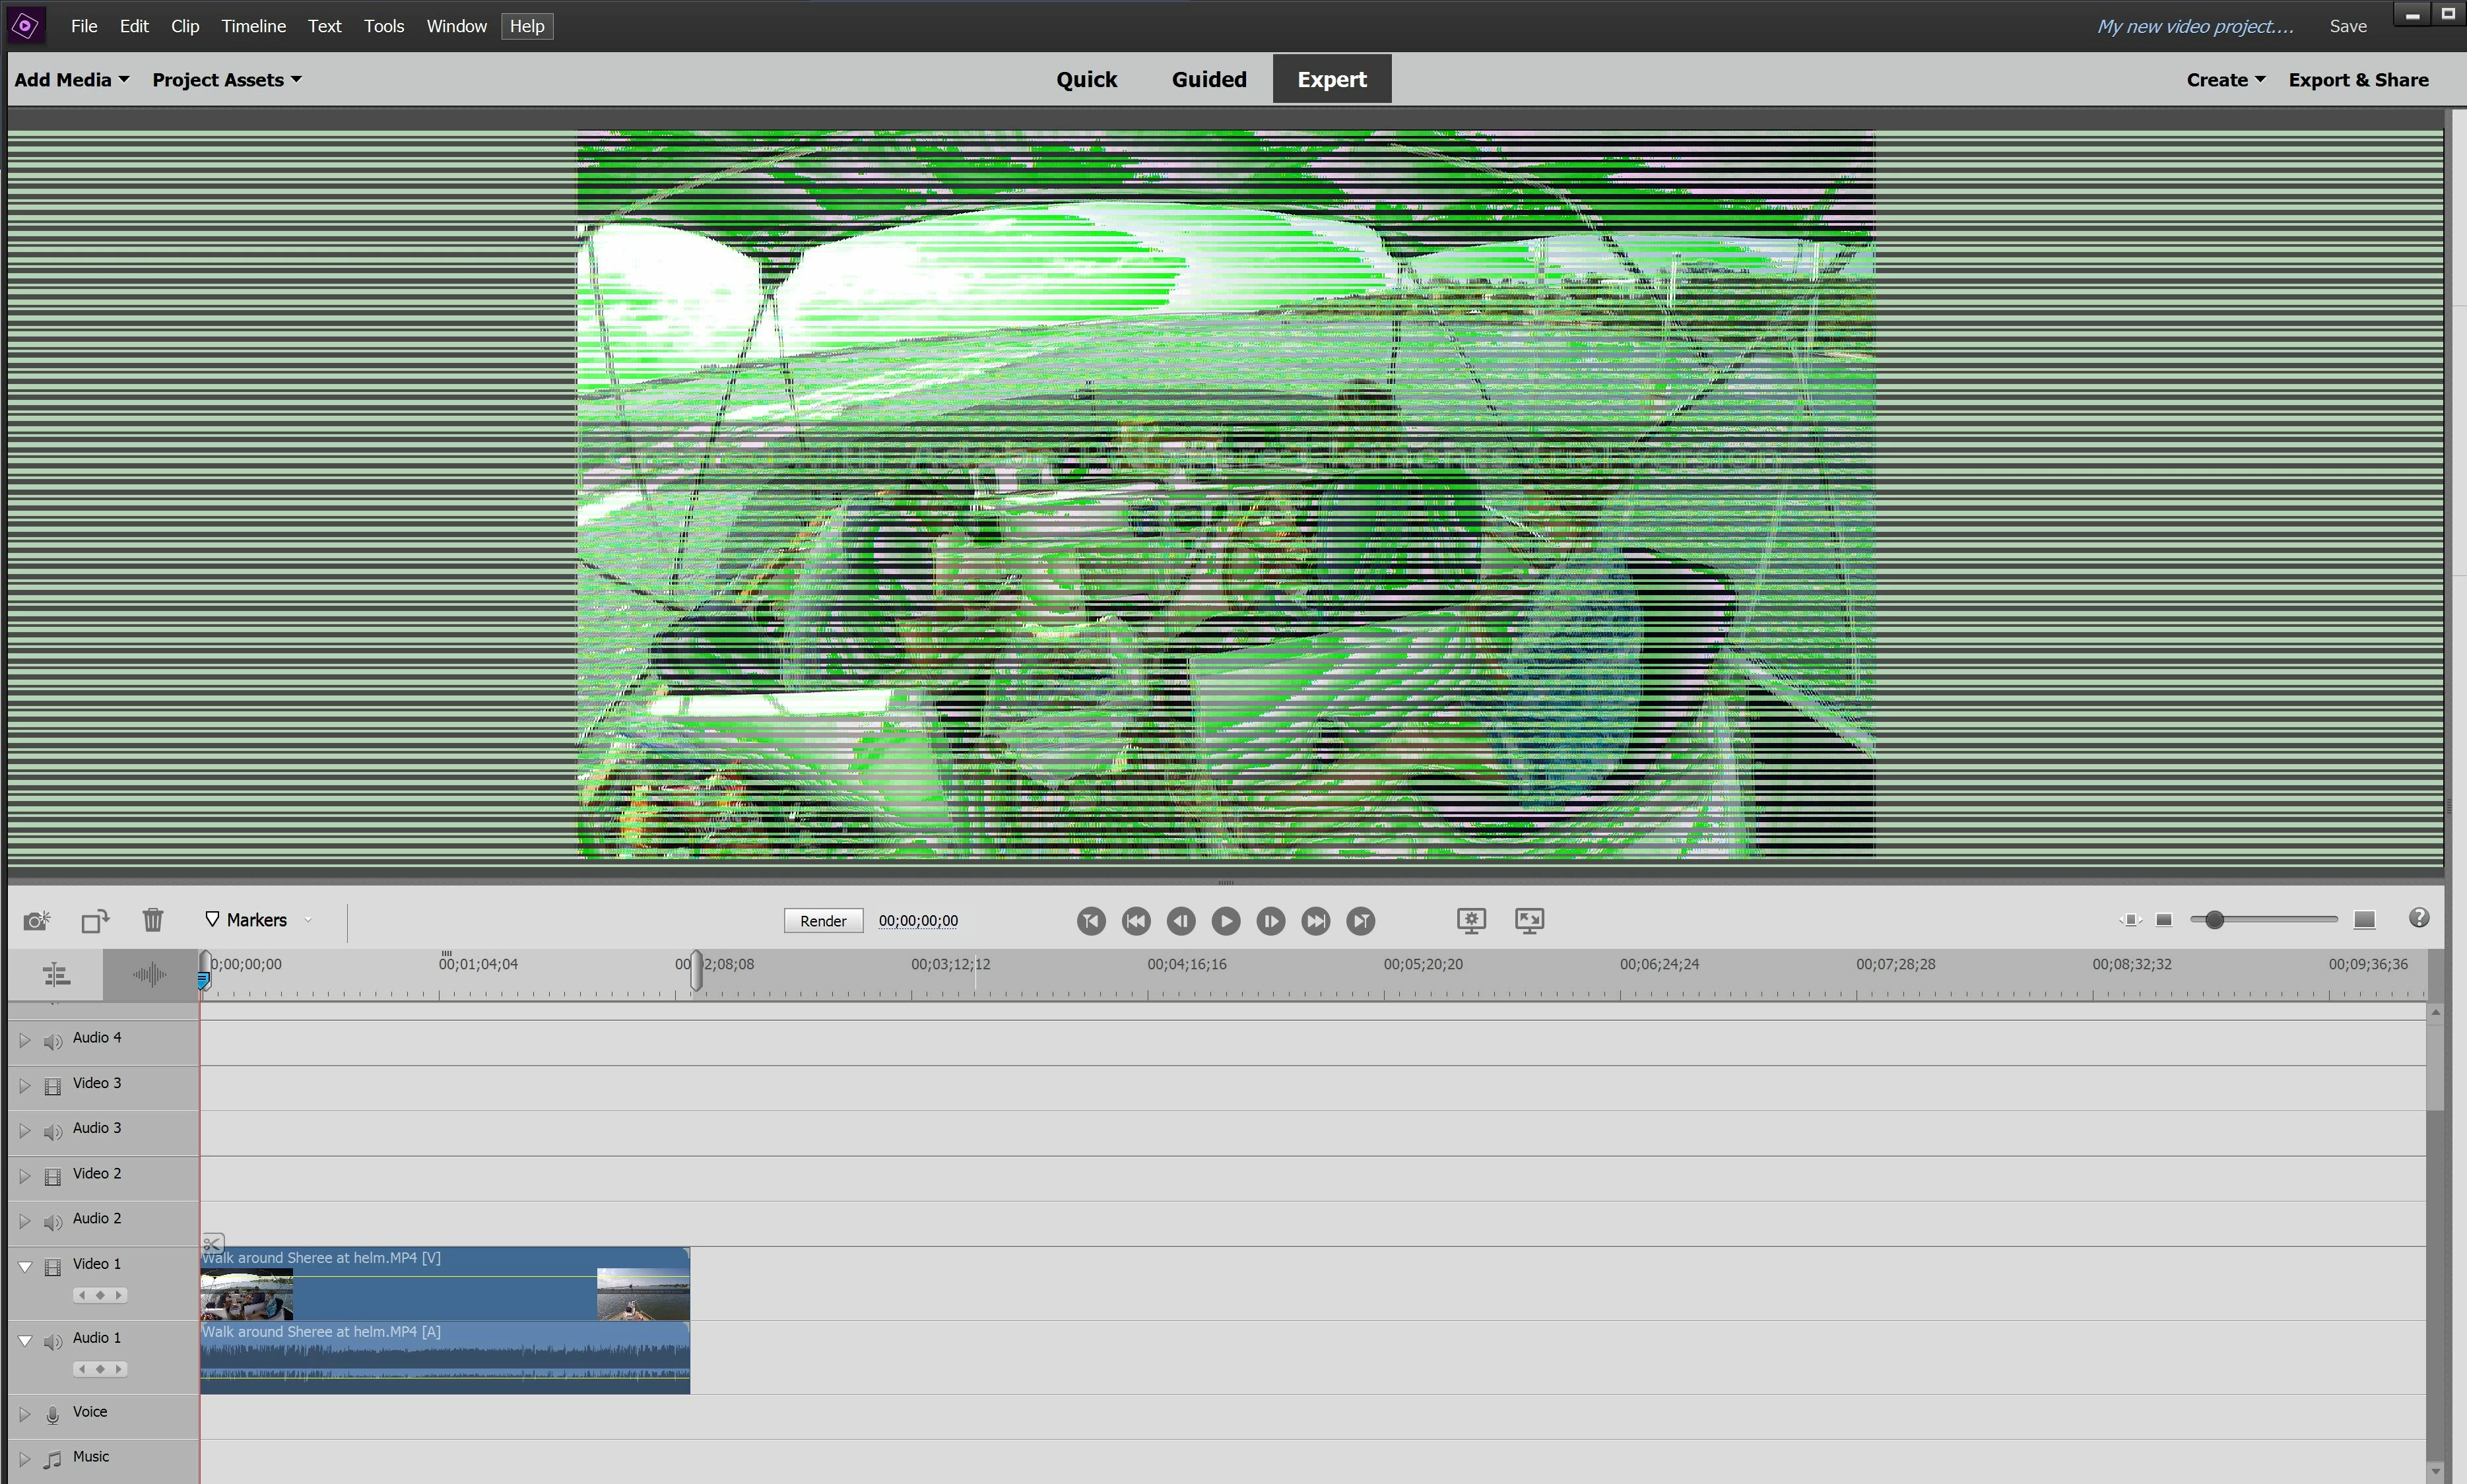Click the timeline zoom slider handle
The width and height of the screenshot is (2467, 1484).
coord(2214,920)
